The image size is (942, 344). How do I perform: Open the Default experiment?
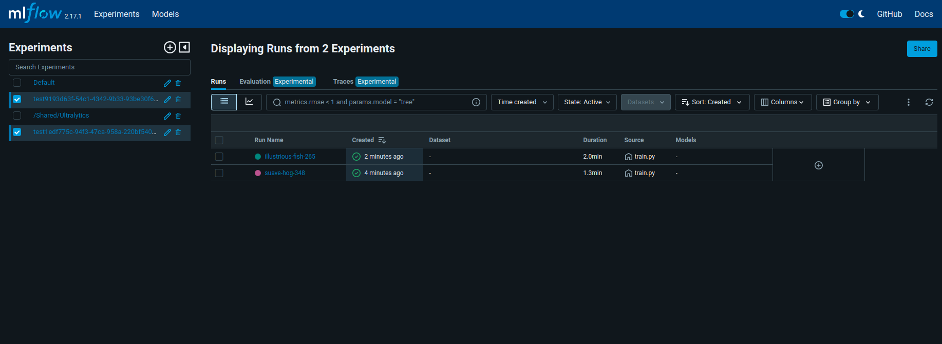44,83
